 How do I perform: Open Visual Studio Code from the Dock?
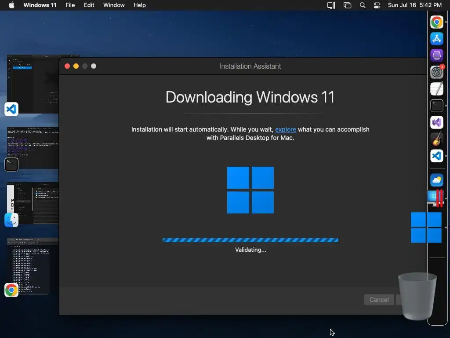click(436, 156)
